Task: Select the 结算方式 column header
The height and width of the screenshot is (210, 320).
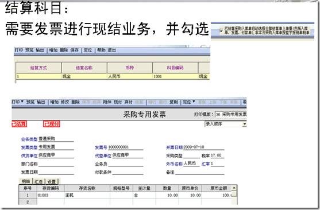Action: [38, 68]
